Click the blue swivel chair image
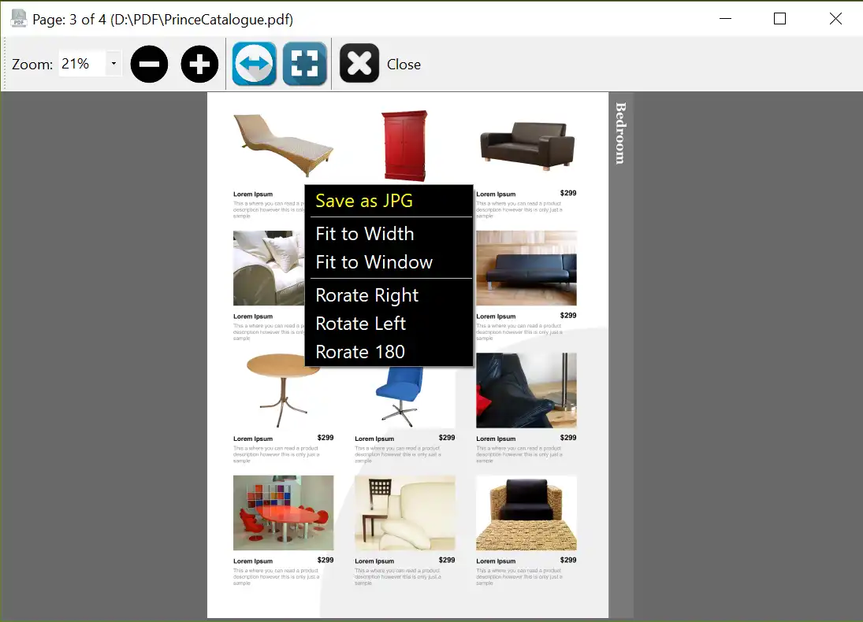Viewport: 863px width, 622px height. tap(400, 397)
